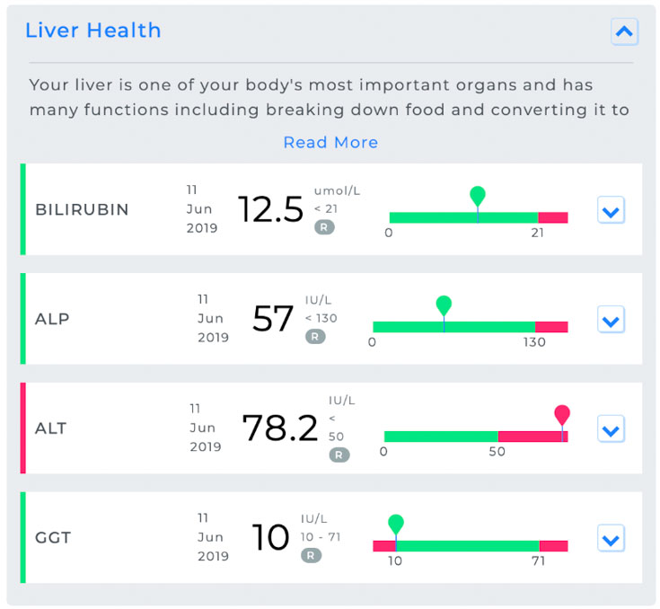Select the BILIRUBIN test label
660x609 pixels.
(82, 210)
